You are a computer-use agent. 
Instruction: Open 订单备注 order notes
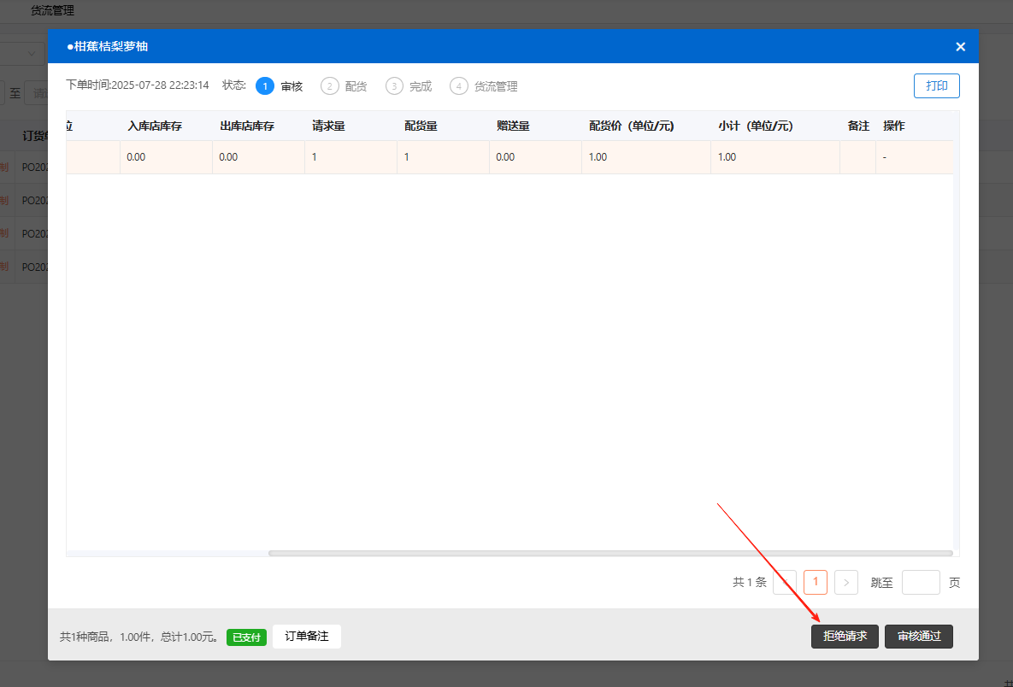click(x=307, y=637)
